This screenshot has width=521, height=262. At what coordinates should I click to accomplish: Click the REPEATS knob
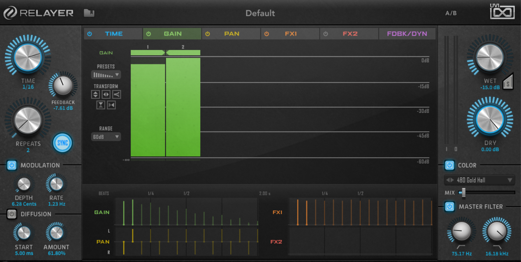coord(28,120)
